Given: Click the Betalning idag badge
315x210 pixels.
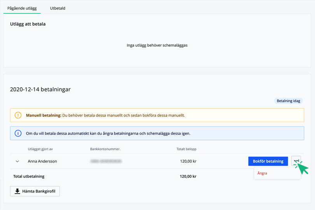Looking at the screenshot, I should (288, 101).
